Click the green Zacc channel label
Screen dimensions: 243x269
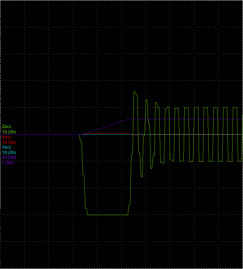tap(7, 126)
